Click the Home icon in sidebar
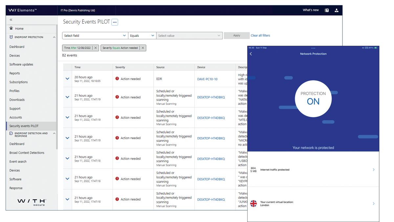This screenshot has width=394, height=222. [11, 28]
